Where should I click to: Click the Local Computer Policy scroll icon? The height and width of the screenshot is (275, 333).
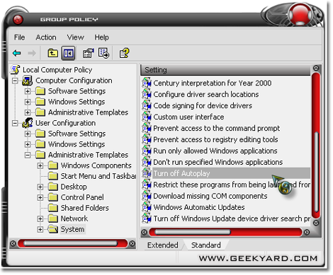[16, 70]
